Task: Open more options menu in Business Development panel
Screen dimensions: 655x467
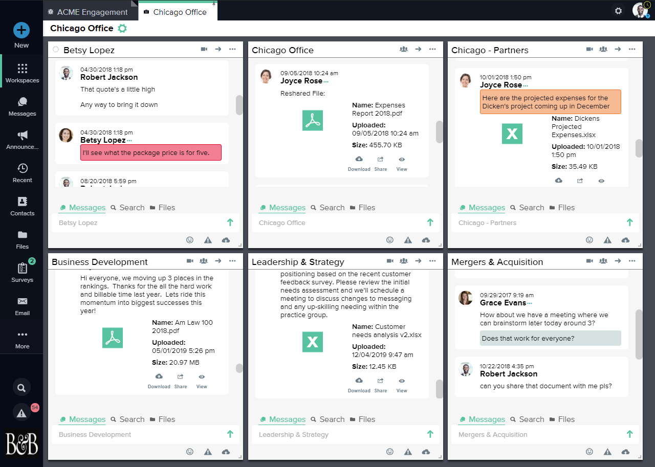Action: coord(232,261)
